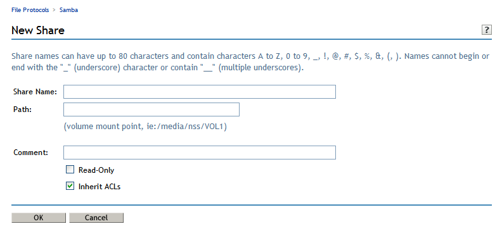The image size is (502, 231).
Task: Go back to File Protocols breadcrumb
Action: coord(30,10)
